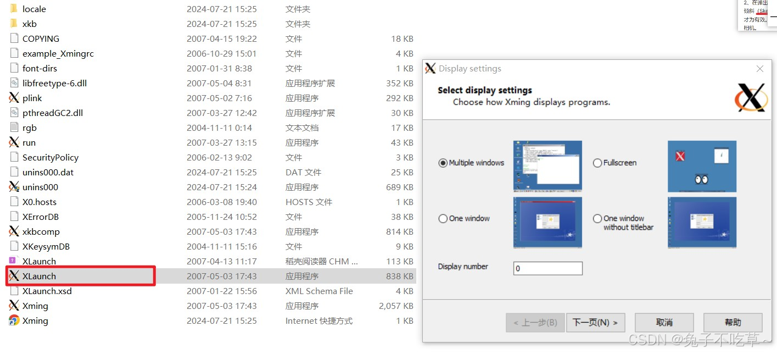
Task: Click the SecurityPolicy file icon
Action: coord(14,157)
